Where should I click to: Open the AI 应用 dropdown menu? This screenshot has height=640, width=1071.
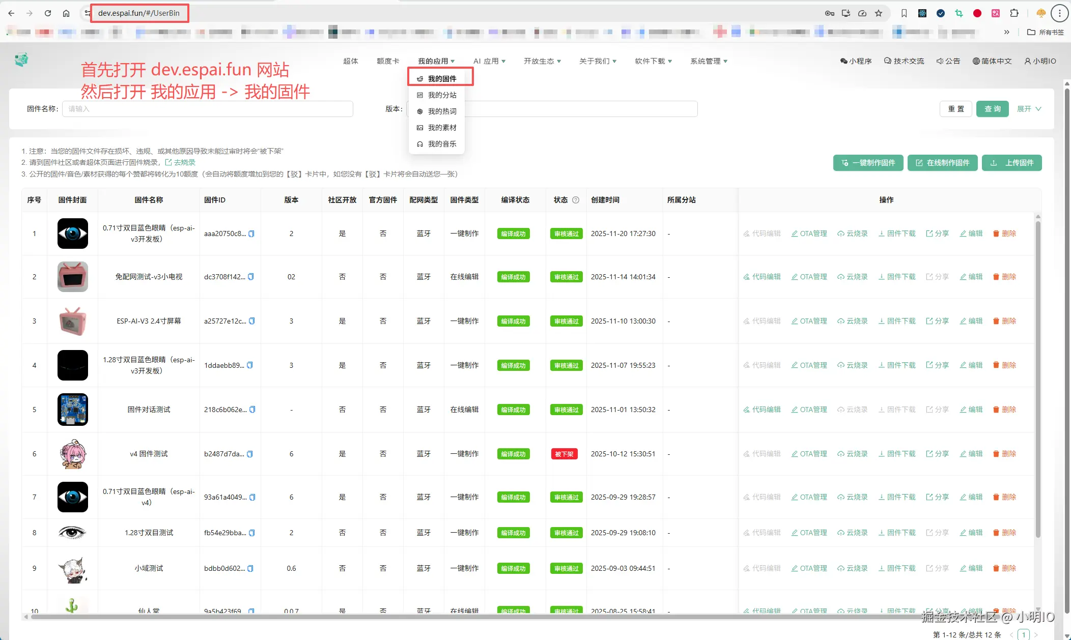pos(489,61)
